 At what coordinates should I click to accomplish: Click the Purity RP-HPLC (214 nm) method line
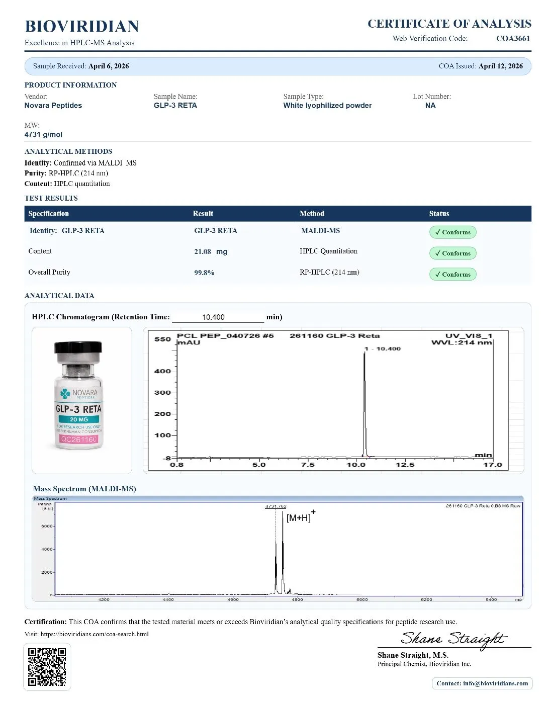tap(66, 173)
